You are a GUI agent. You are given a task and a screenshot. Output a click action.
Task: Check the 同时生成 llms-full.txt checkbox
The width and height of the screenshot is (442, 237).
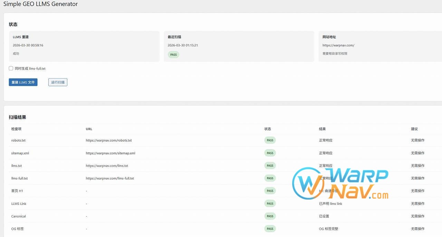coord(11,69)
